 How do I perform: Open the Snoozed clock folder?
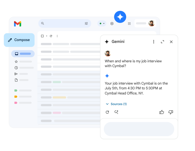(x=24, y=68)
